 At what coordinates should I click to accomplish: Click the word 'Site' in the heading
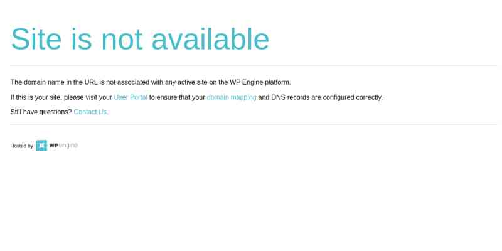pyautogui.click(x=36, y=39)
